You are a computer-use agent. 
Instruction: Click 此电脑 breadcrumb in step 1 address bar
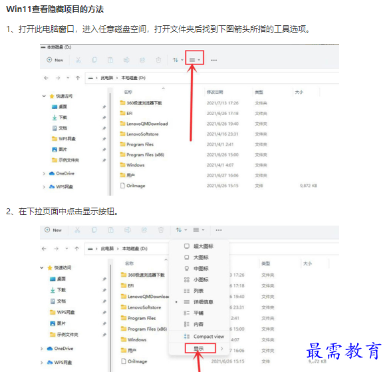point(106,78)
